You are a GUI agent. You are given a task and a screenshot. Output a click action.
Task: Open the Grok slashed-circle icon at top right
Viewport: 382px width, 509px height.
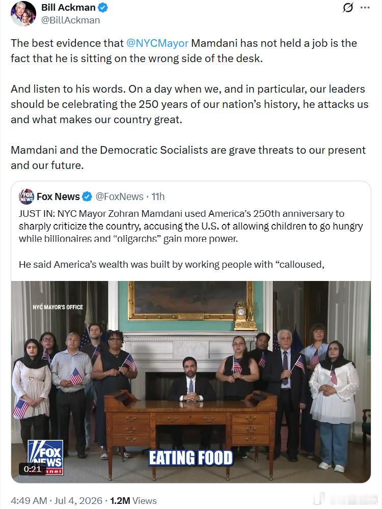pyautogui.click(x=347, y=8)
